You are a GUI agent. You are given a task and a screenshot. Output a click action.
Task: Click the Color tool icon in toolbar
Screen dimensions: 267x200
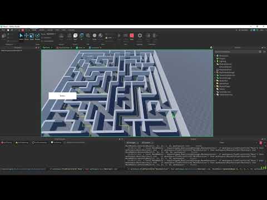coord(101,36)
